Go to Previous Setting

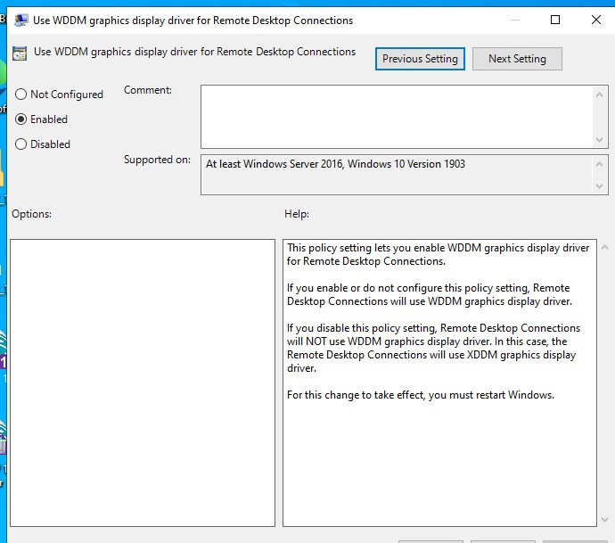[x=420, y=59]
